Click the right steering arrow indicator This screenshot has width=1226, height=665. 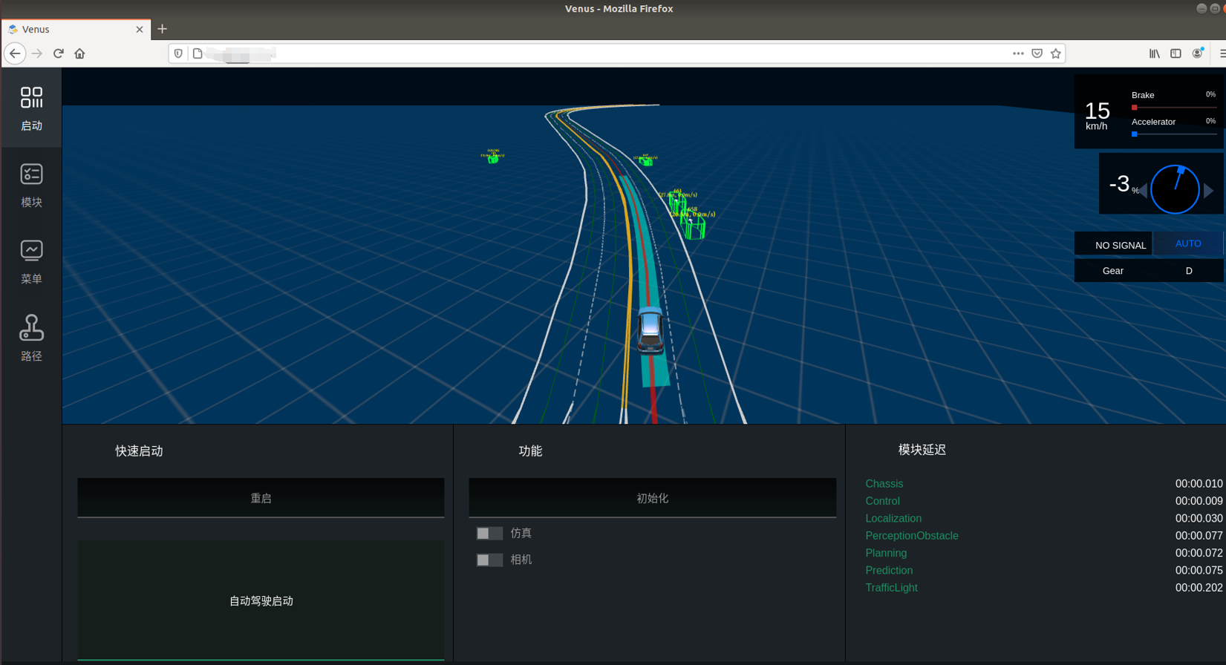1209,191
